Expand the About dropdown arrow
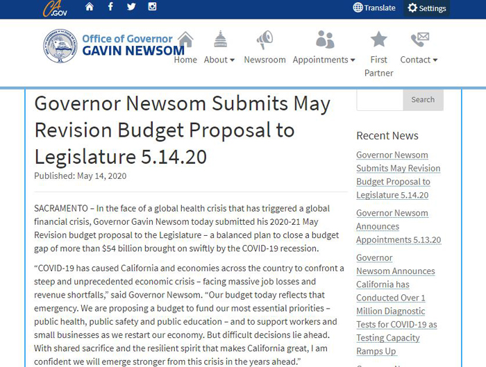Image resolution: width=486 pixels, height=367 pixels. 232,60
